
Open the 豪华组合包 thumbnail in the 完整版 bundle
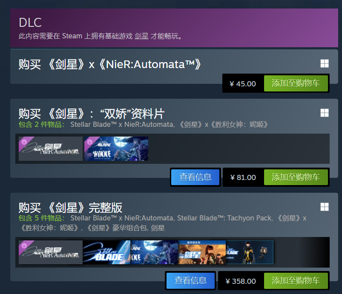[202, 252]
